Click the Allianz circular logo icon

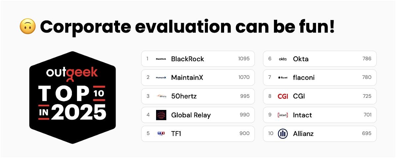pyautogui.click(x=283, y=133)
